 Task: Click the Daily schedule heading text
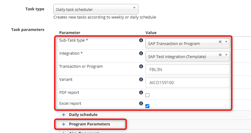(83, 115)
